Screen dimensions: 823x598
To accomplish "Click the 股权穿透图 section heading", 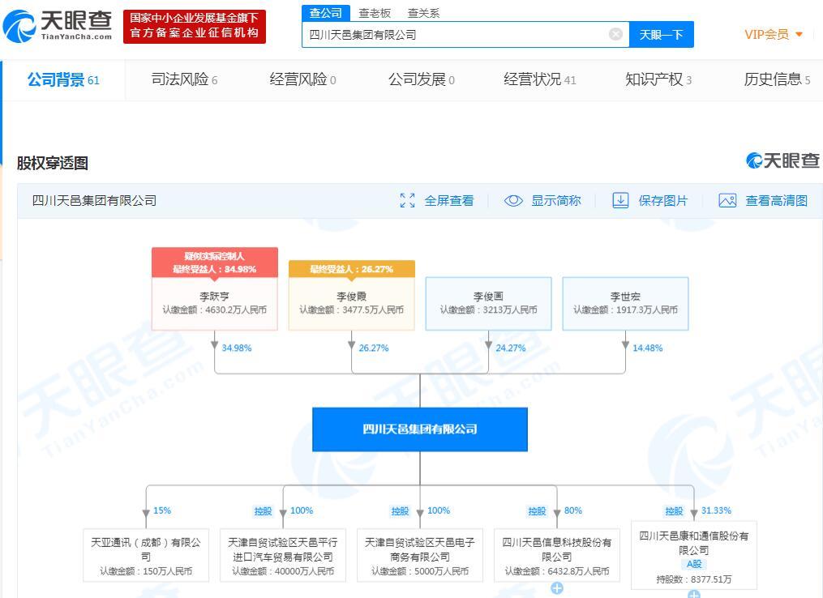I will point(53,163).
